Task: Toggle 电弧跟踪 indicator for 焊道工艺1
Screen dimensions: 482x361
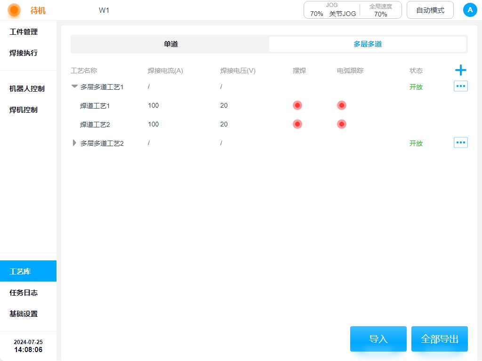Action: [342, 105]
